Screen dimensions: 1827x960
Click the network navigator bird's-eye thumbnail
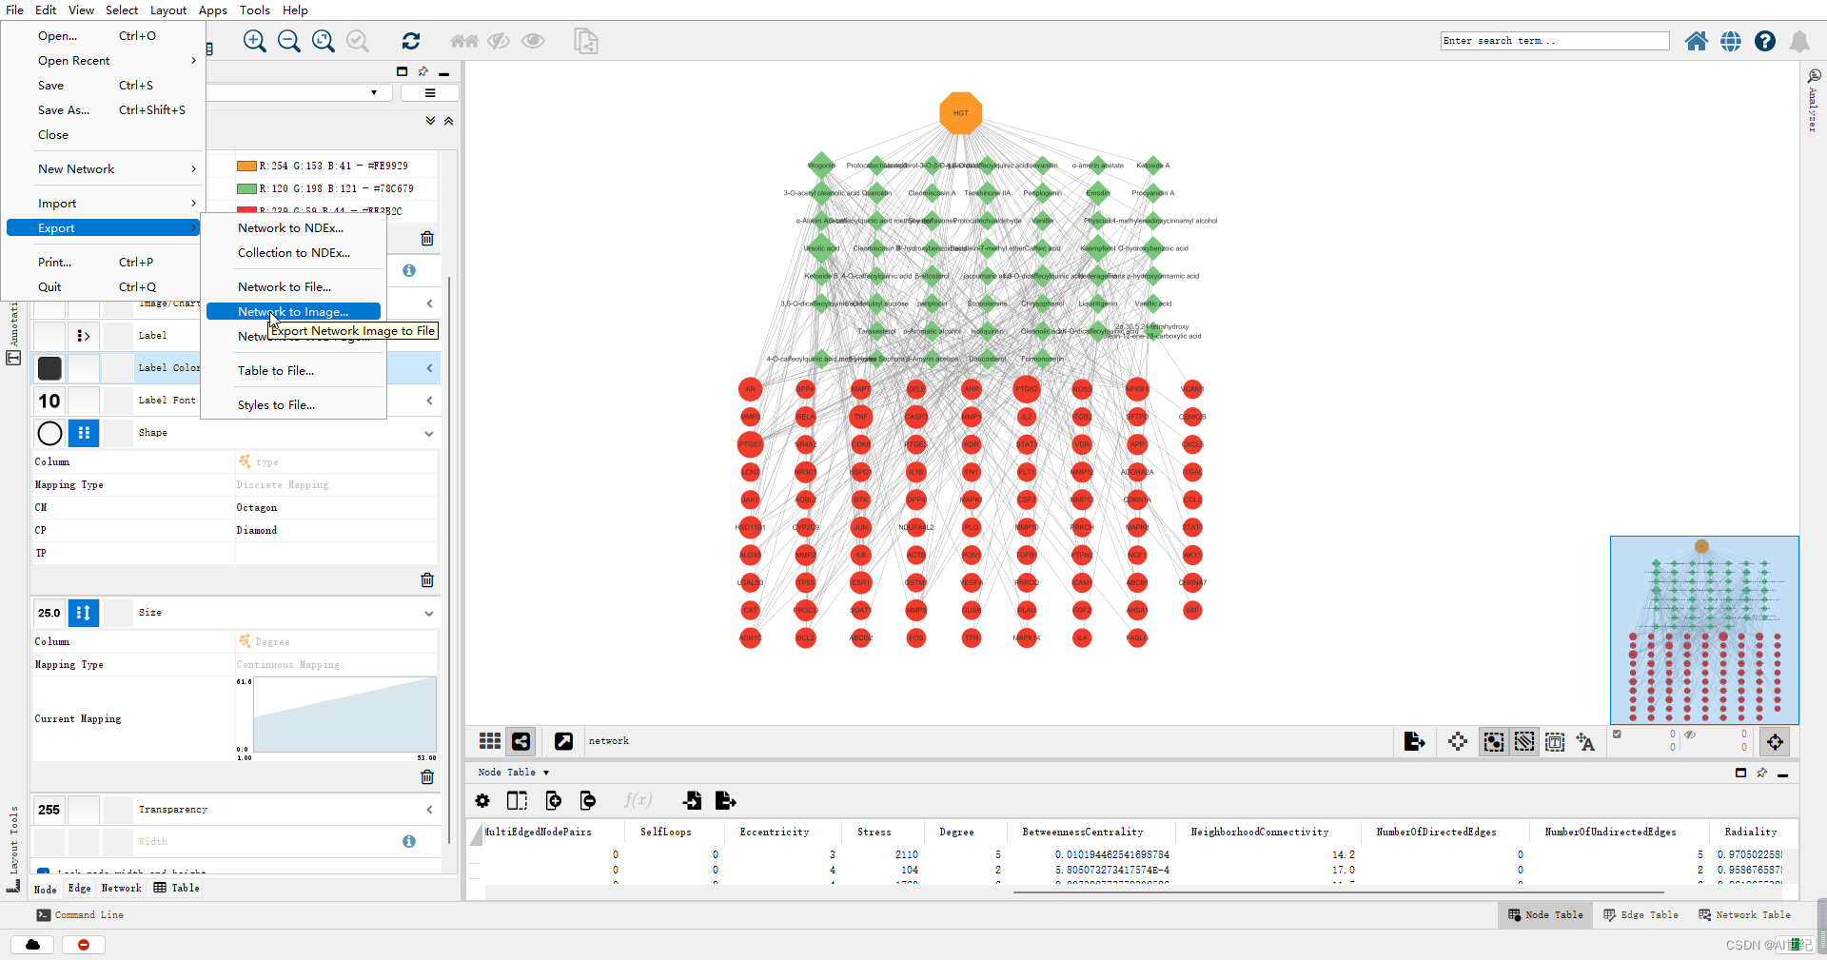(x=1703, y=630)
